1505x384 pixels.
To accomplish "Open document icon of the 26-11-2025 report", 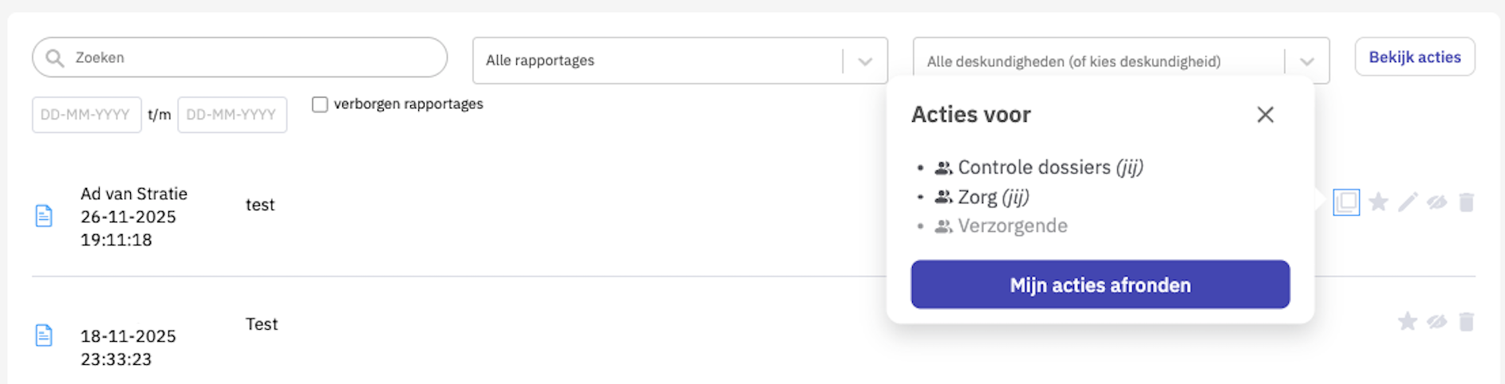I will (x=44, y=216).
